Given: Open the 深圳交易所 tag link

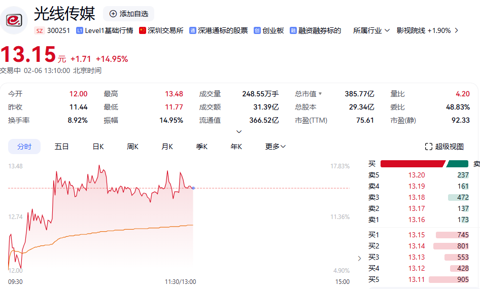Looking at the screenshot, I should [165, 30].
